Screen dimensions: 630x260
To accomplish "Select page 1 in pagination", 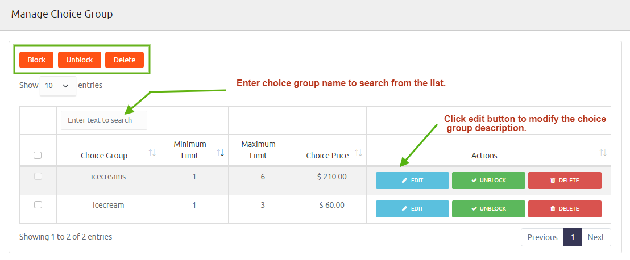I will click(573, 237).
